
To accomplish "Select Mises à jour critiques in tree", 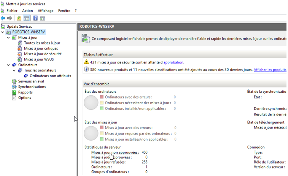I will [41, 48].
